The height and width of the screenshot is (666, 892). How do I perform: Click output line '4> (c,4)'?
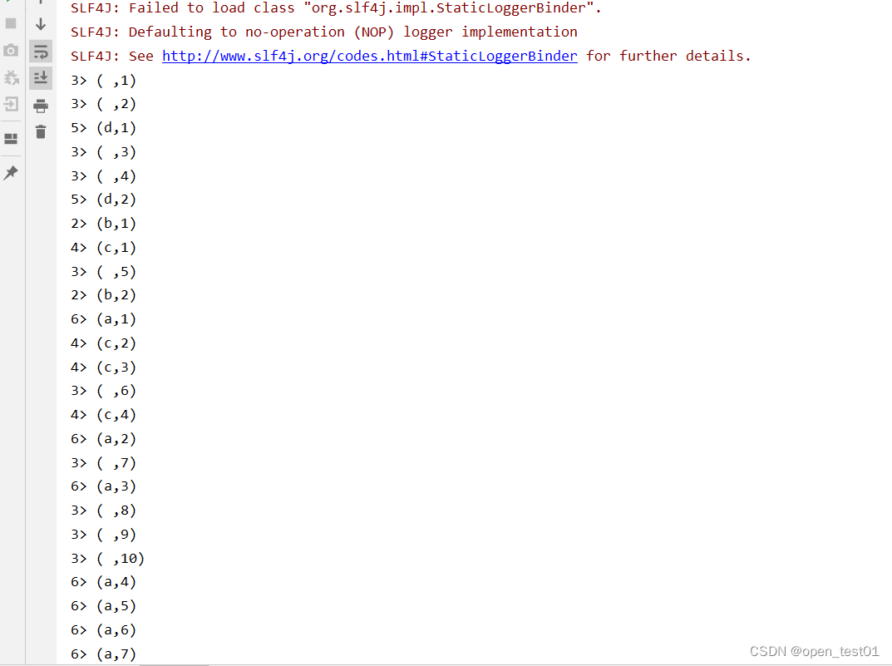point(104,415)
